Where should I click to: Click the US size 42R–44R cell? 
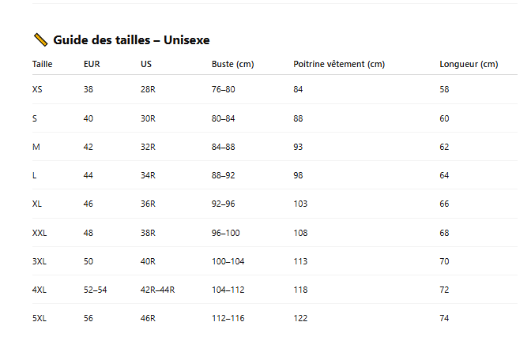[x=158, y=290]
